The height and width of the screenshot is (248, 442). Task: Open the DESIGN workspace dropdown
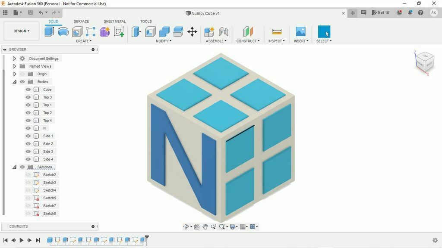(x=22, y=31)
